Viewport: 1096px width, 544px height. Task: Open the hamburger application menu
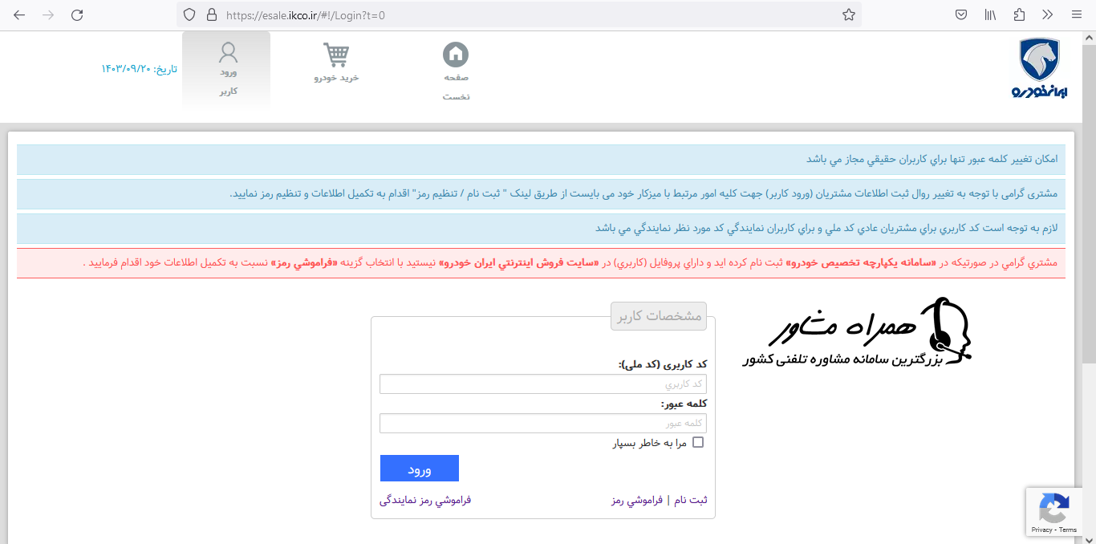coord(1076,14)
